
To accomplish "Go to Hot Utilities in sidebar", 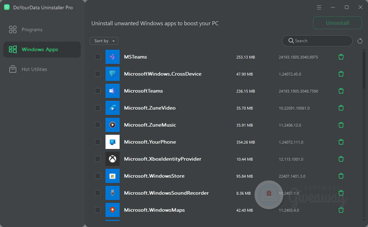I will coord(42,69).
